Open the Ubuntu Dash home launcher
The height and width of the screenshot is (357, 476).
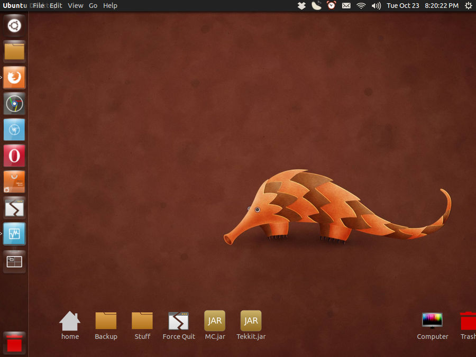pos(14,25)
